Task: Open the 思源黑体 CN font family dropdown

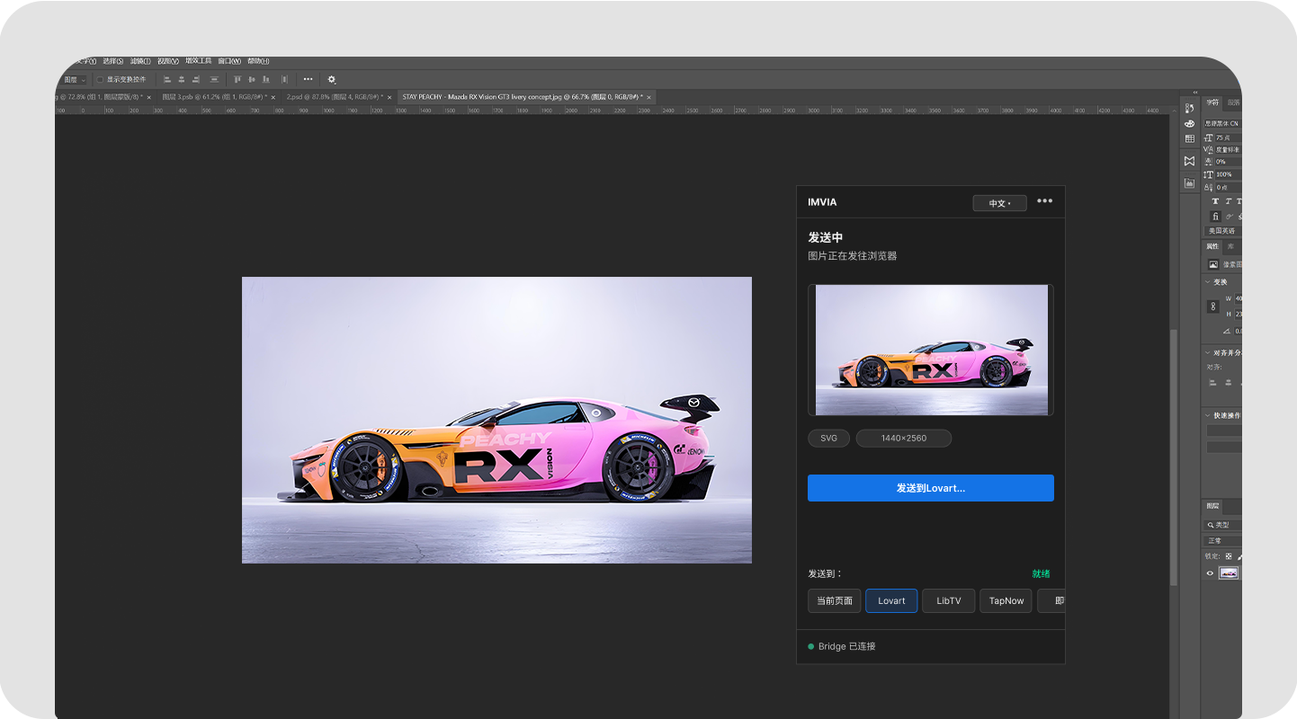Action: pos(1223,123)
